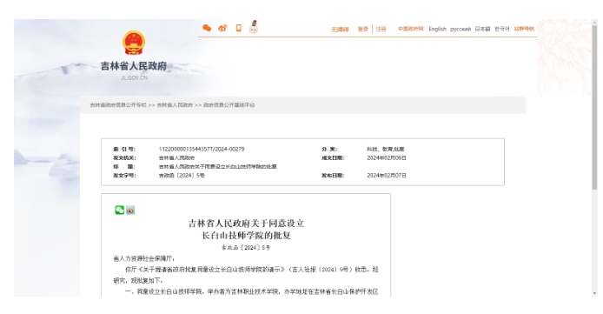The height and width of the screenshot is (314, 603).
Task: Click publish date 2024年02月07日
Action: tap(387, 175)
